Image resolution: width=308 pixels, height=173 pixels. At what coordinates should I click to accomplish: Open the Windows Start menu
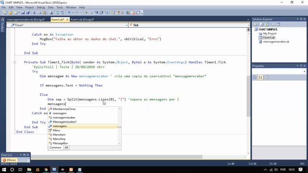(4, 170)
